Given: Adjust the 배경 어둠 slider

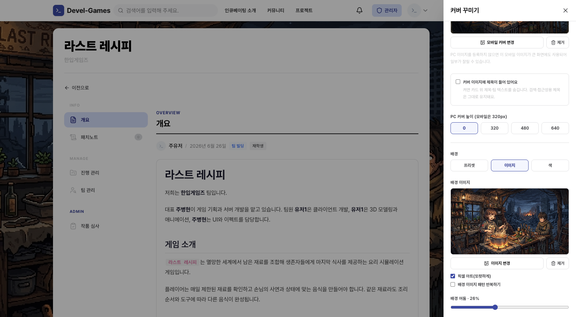Looking at the screenshot, I should click(510, 307).
